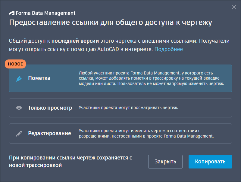241x182 pixels.
Task: Click the Копировать button
Action: click(210, 162)
